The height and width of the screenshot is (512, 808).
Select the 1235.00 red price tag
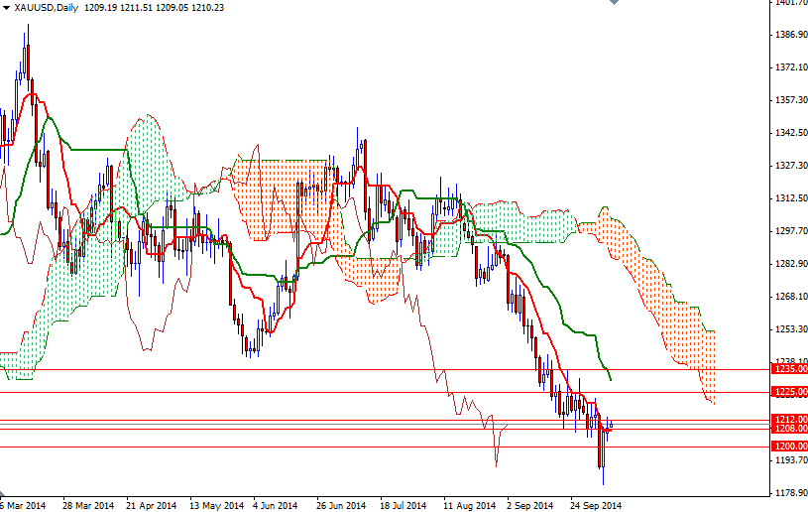click(789, 368)
